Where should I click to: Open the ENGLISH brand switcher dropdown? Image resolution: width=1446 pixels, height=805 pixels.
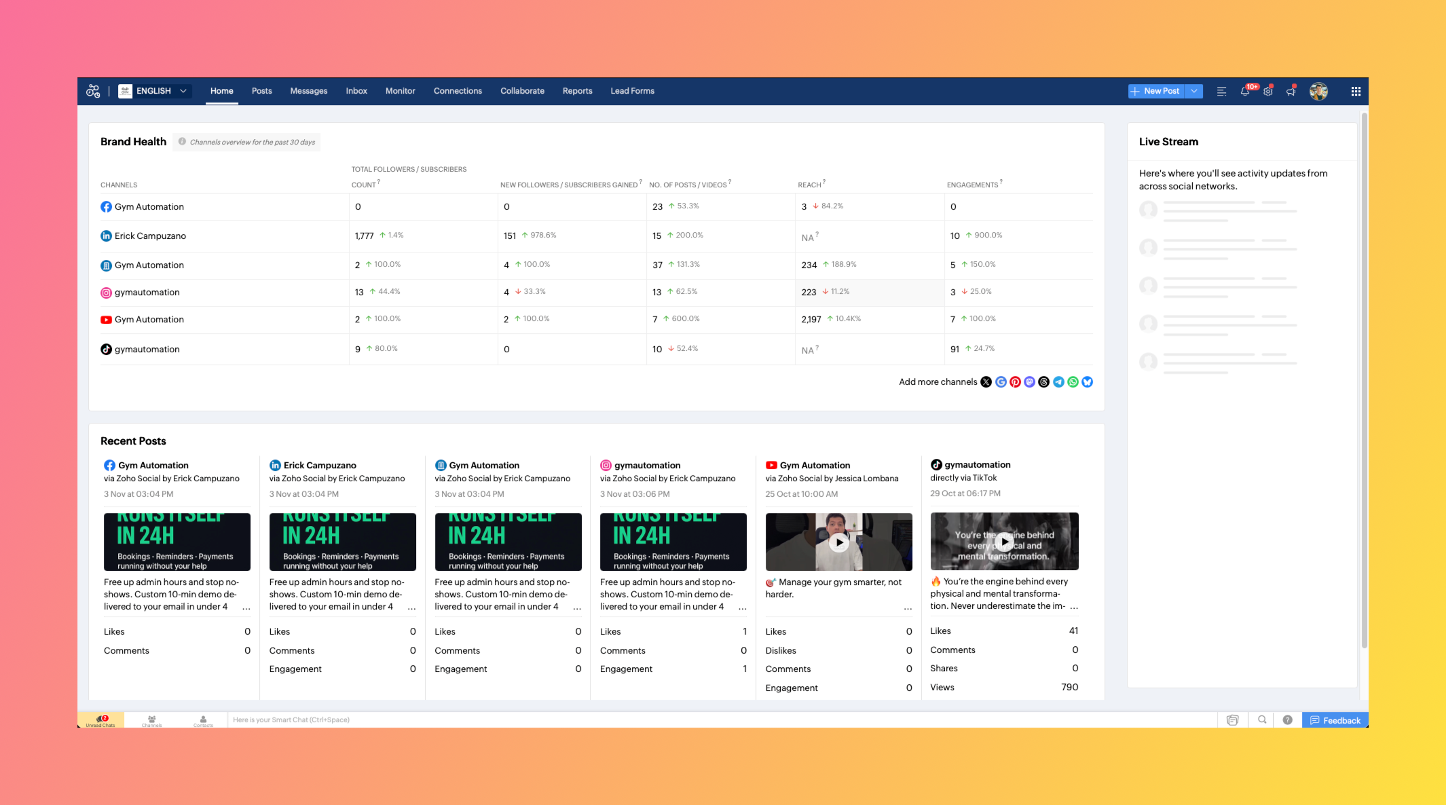(x=155, y=91)
